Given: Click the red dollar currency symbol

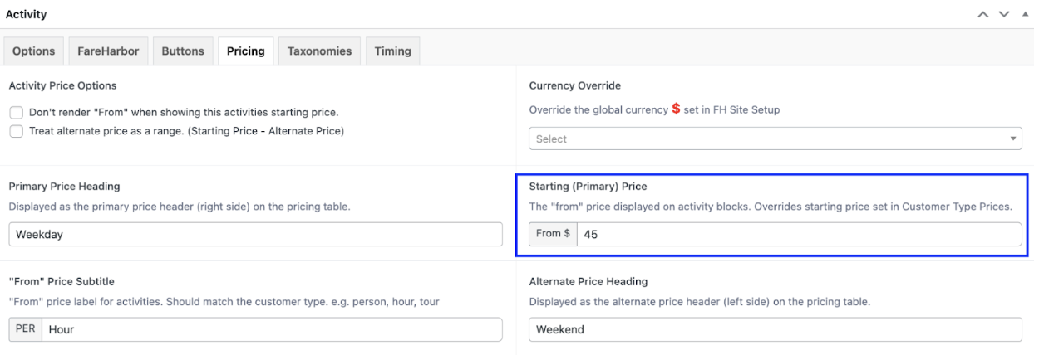Looking at the screenshot, I should click(x=676, y=109).
